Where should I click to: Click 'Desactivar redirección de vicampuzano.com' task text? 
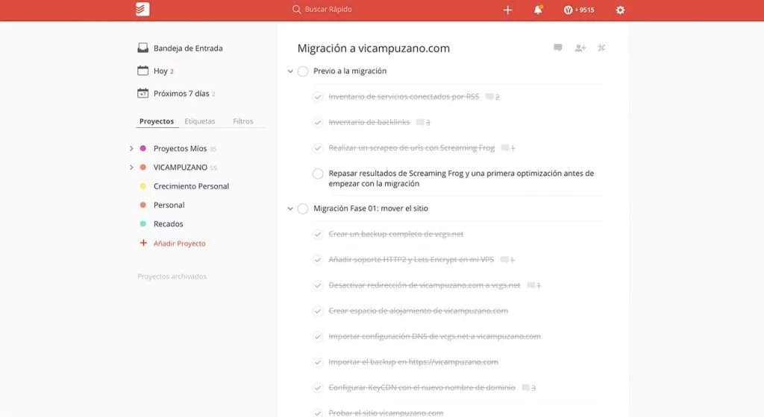[425, 285]
